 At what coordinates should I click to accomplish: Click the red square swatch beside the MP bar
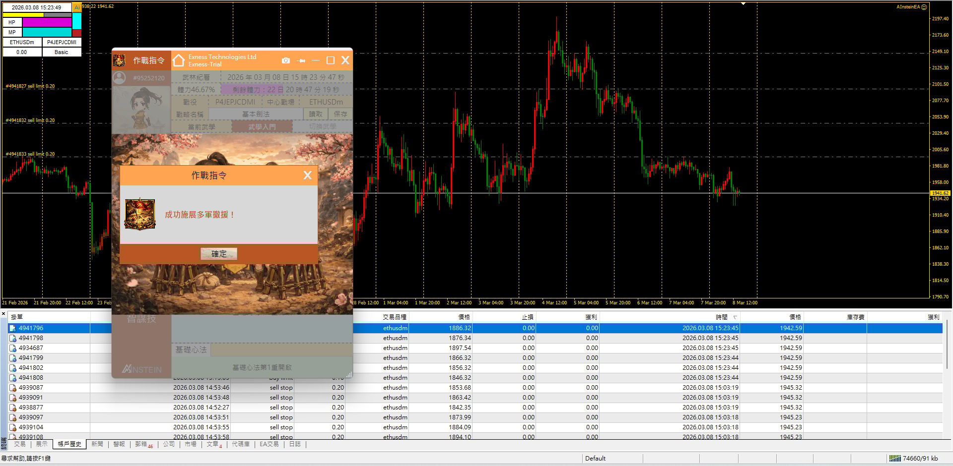point(77,33)
